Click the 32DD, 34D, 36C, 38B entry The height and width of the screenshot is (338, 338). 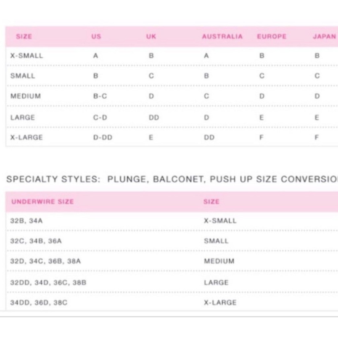48,283
